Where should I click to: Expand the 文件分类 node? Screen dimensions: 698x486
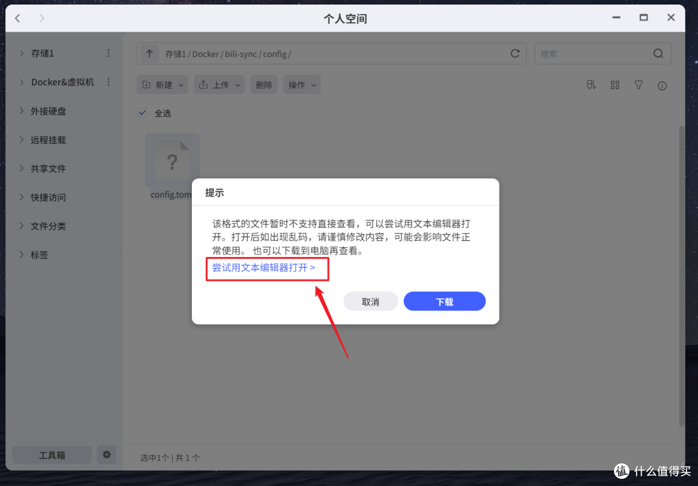[x=21, y=226]
